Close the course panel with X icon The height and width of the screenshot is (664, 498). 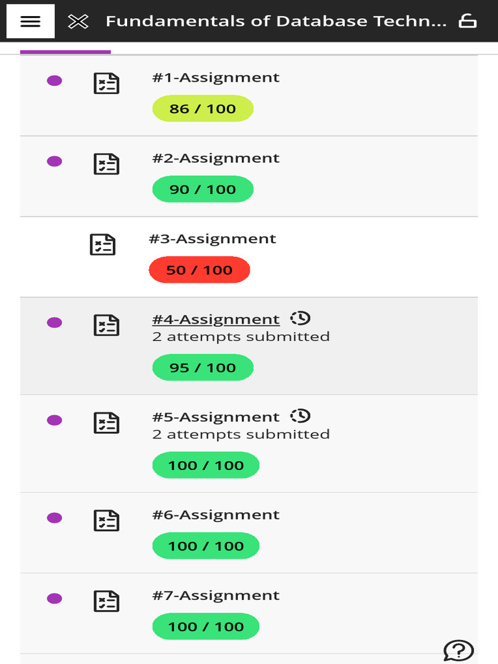click(x=78, y=21)
